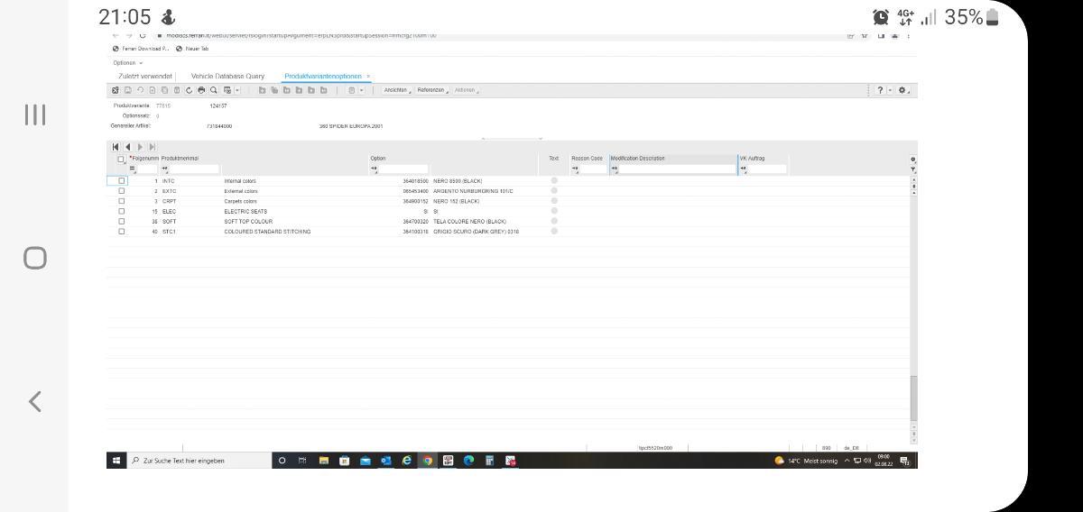Click the refresh icon in toolbar
Viewport: 1083px width, 512px height.
click(x=190, y=90)
